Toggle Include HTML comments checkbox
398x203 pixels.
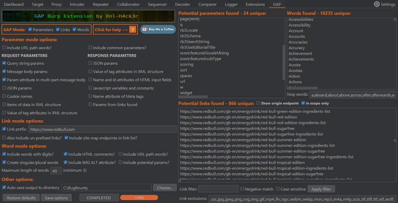coord(65,154)
